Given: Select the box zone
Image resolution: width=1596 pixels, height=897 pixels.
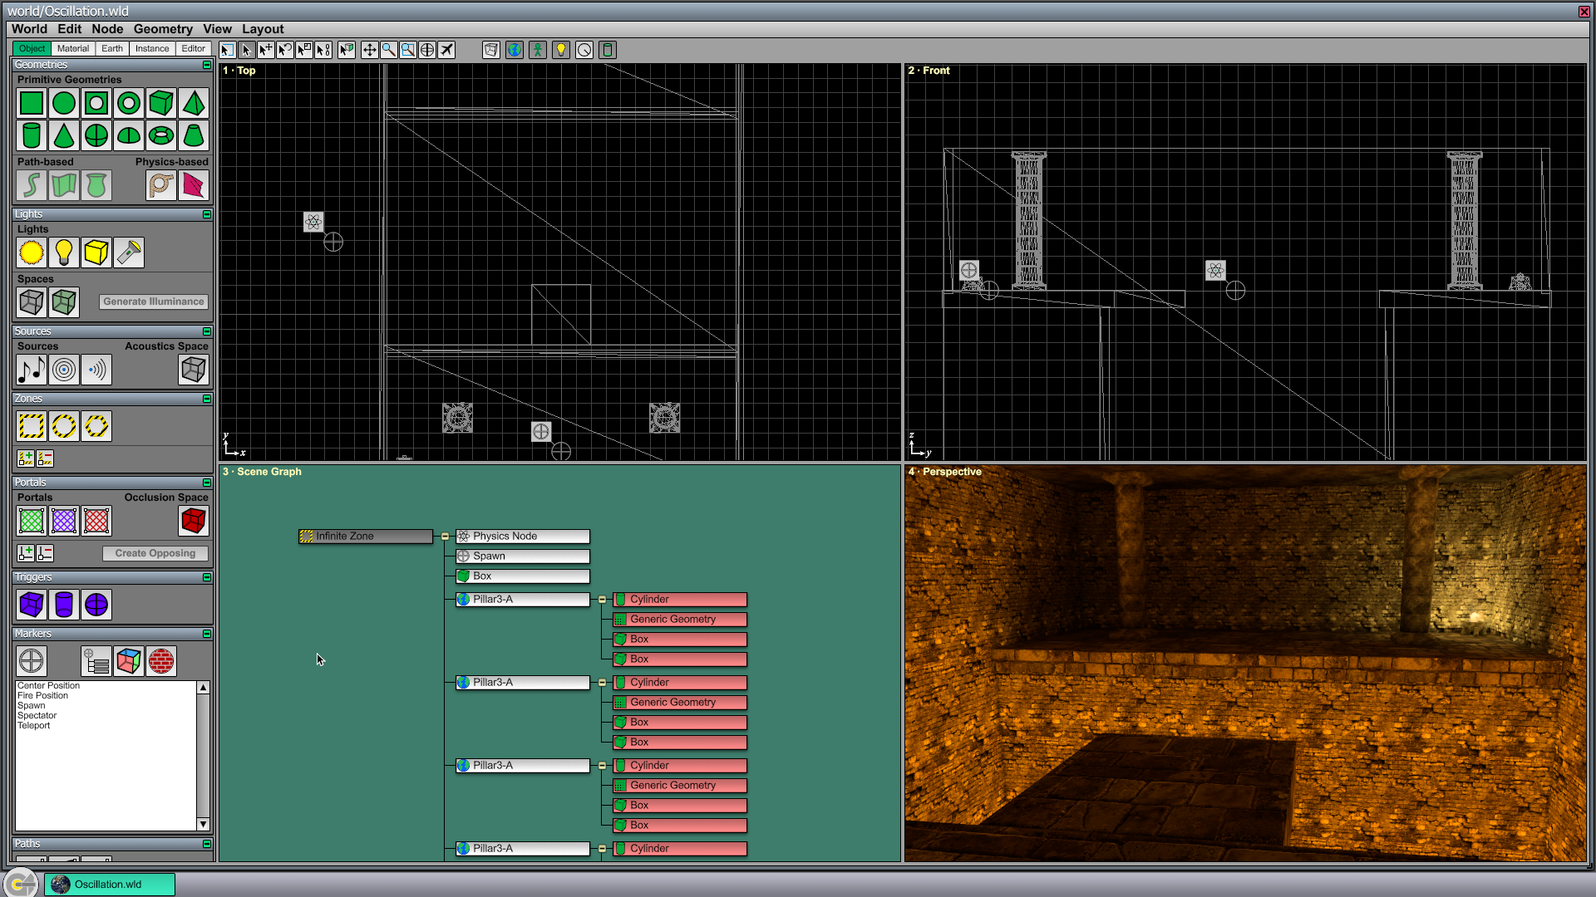Looking at the screenshot, I should pos(32,427).
